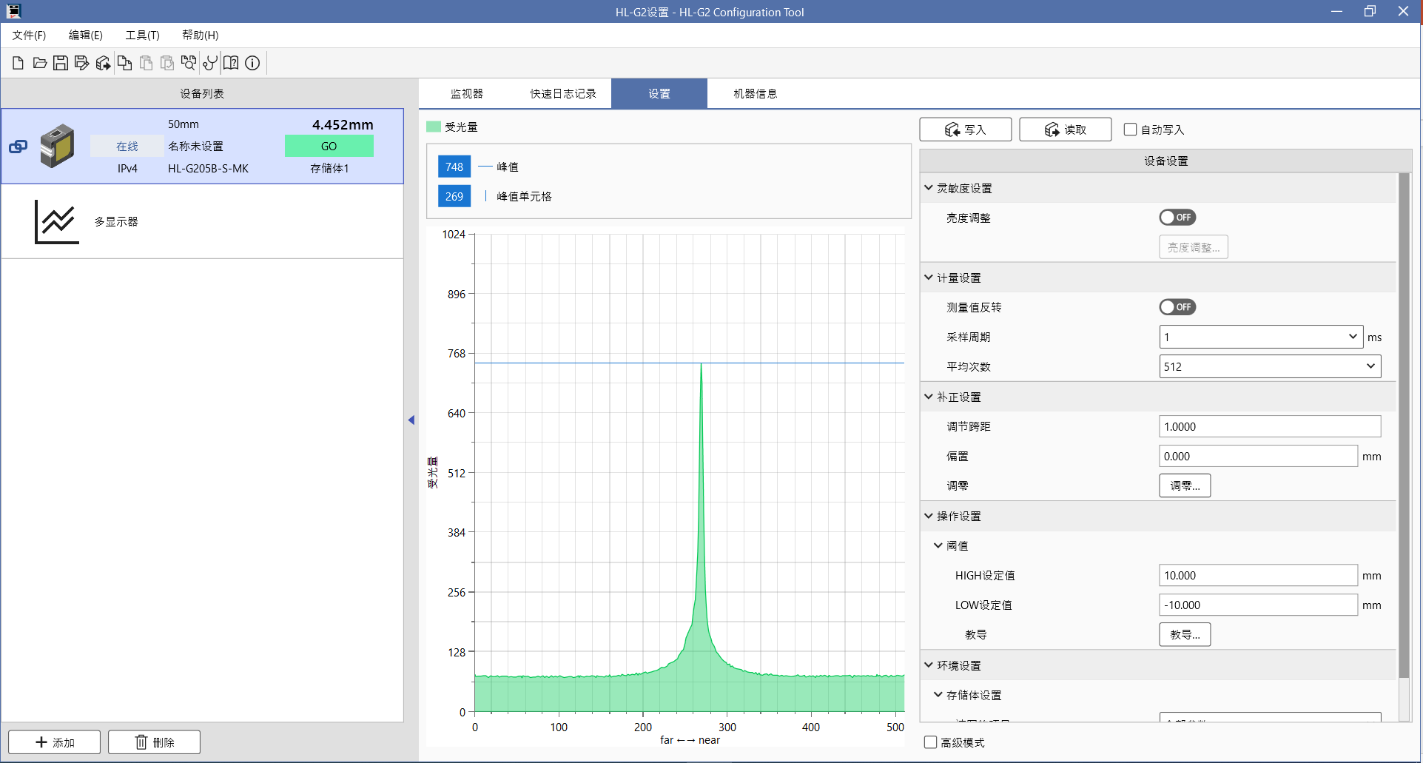Image resolution: width=1423 pixels, height=763 pixels.
Task: Click the greyed-out clipboard-with-checkmark icon
Action: pyautogui.click(x=167, y=63)
